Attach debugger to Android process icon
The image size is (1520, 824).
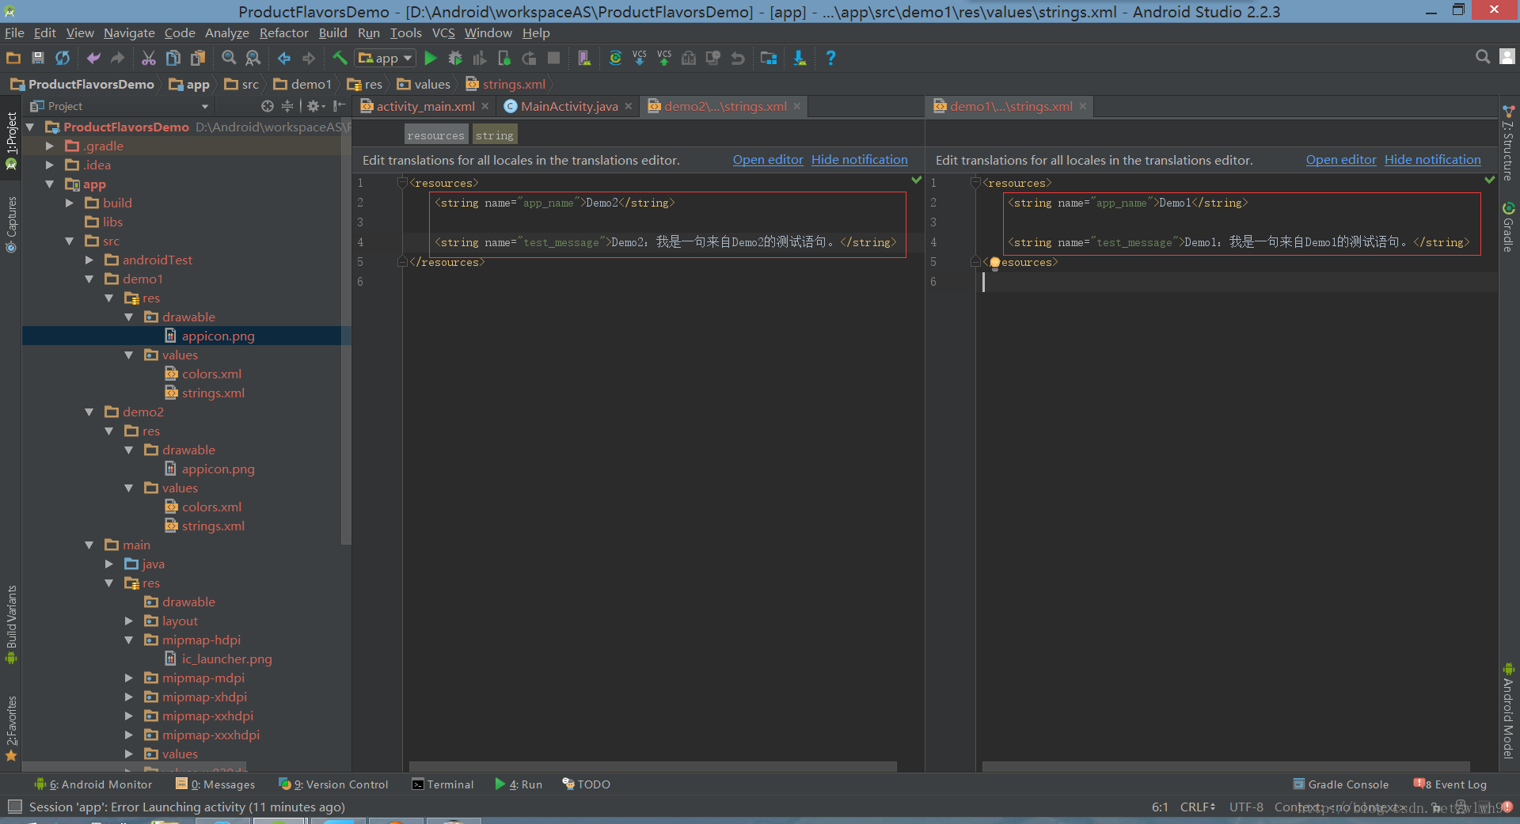pos(504,58)
